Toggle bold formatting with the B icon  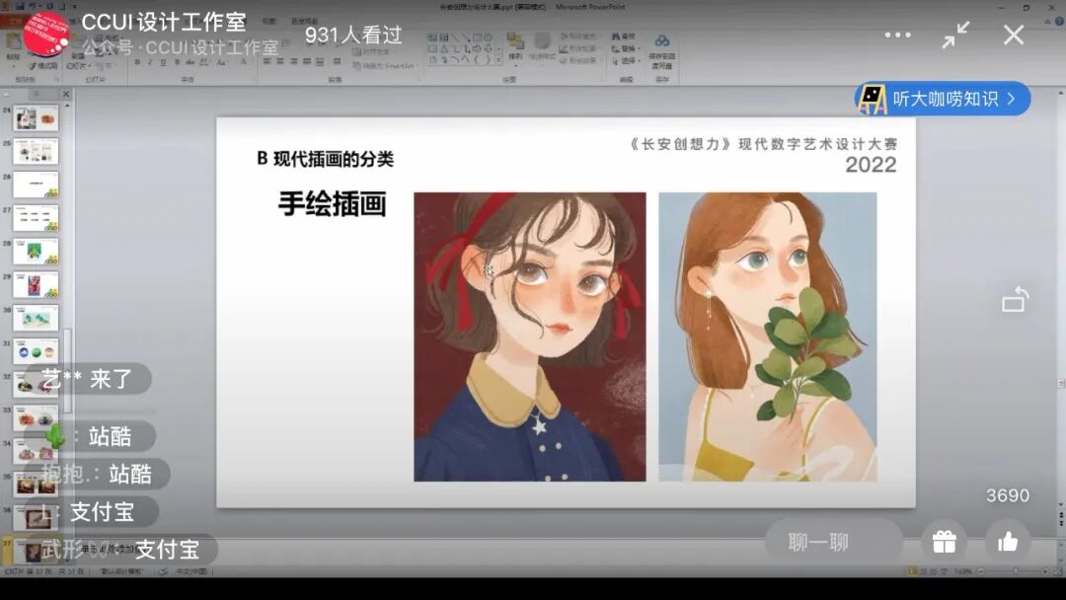click(x=138, y=61)
